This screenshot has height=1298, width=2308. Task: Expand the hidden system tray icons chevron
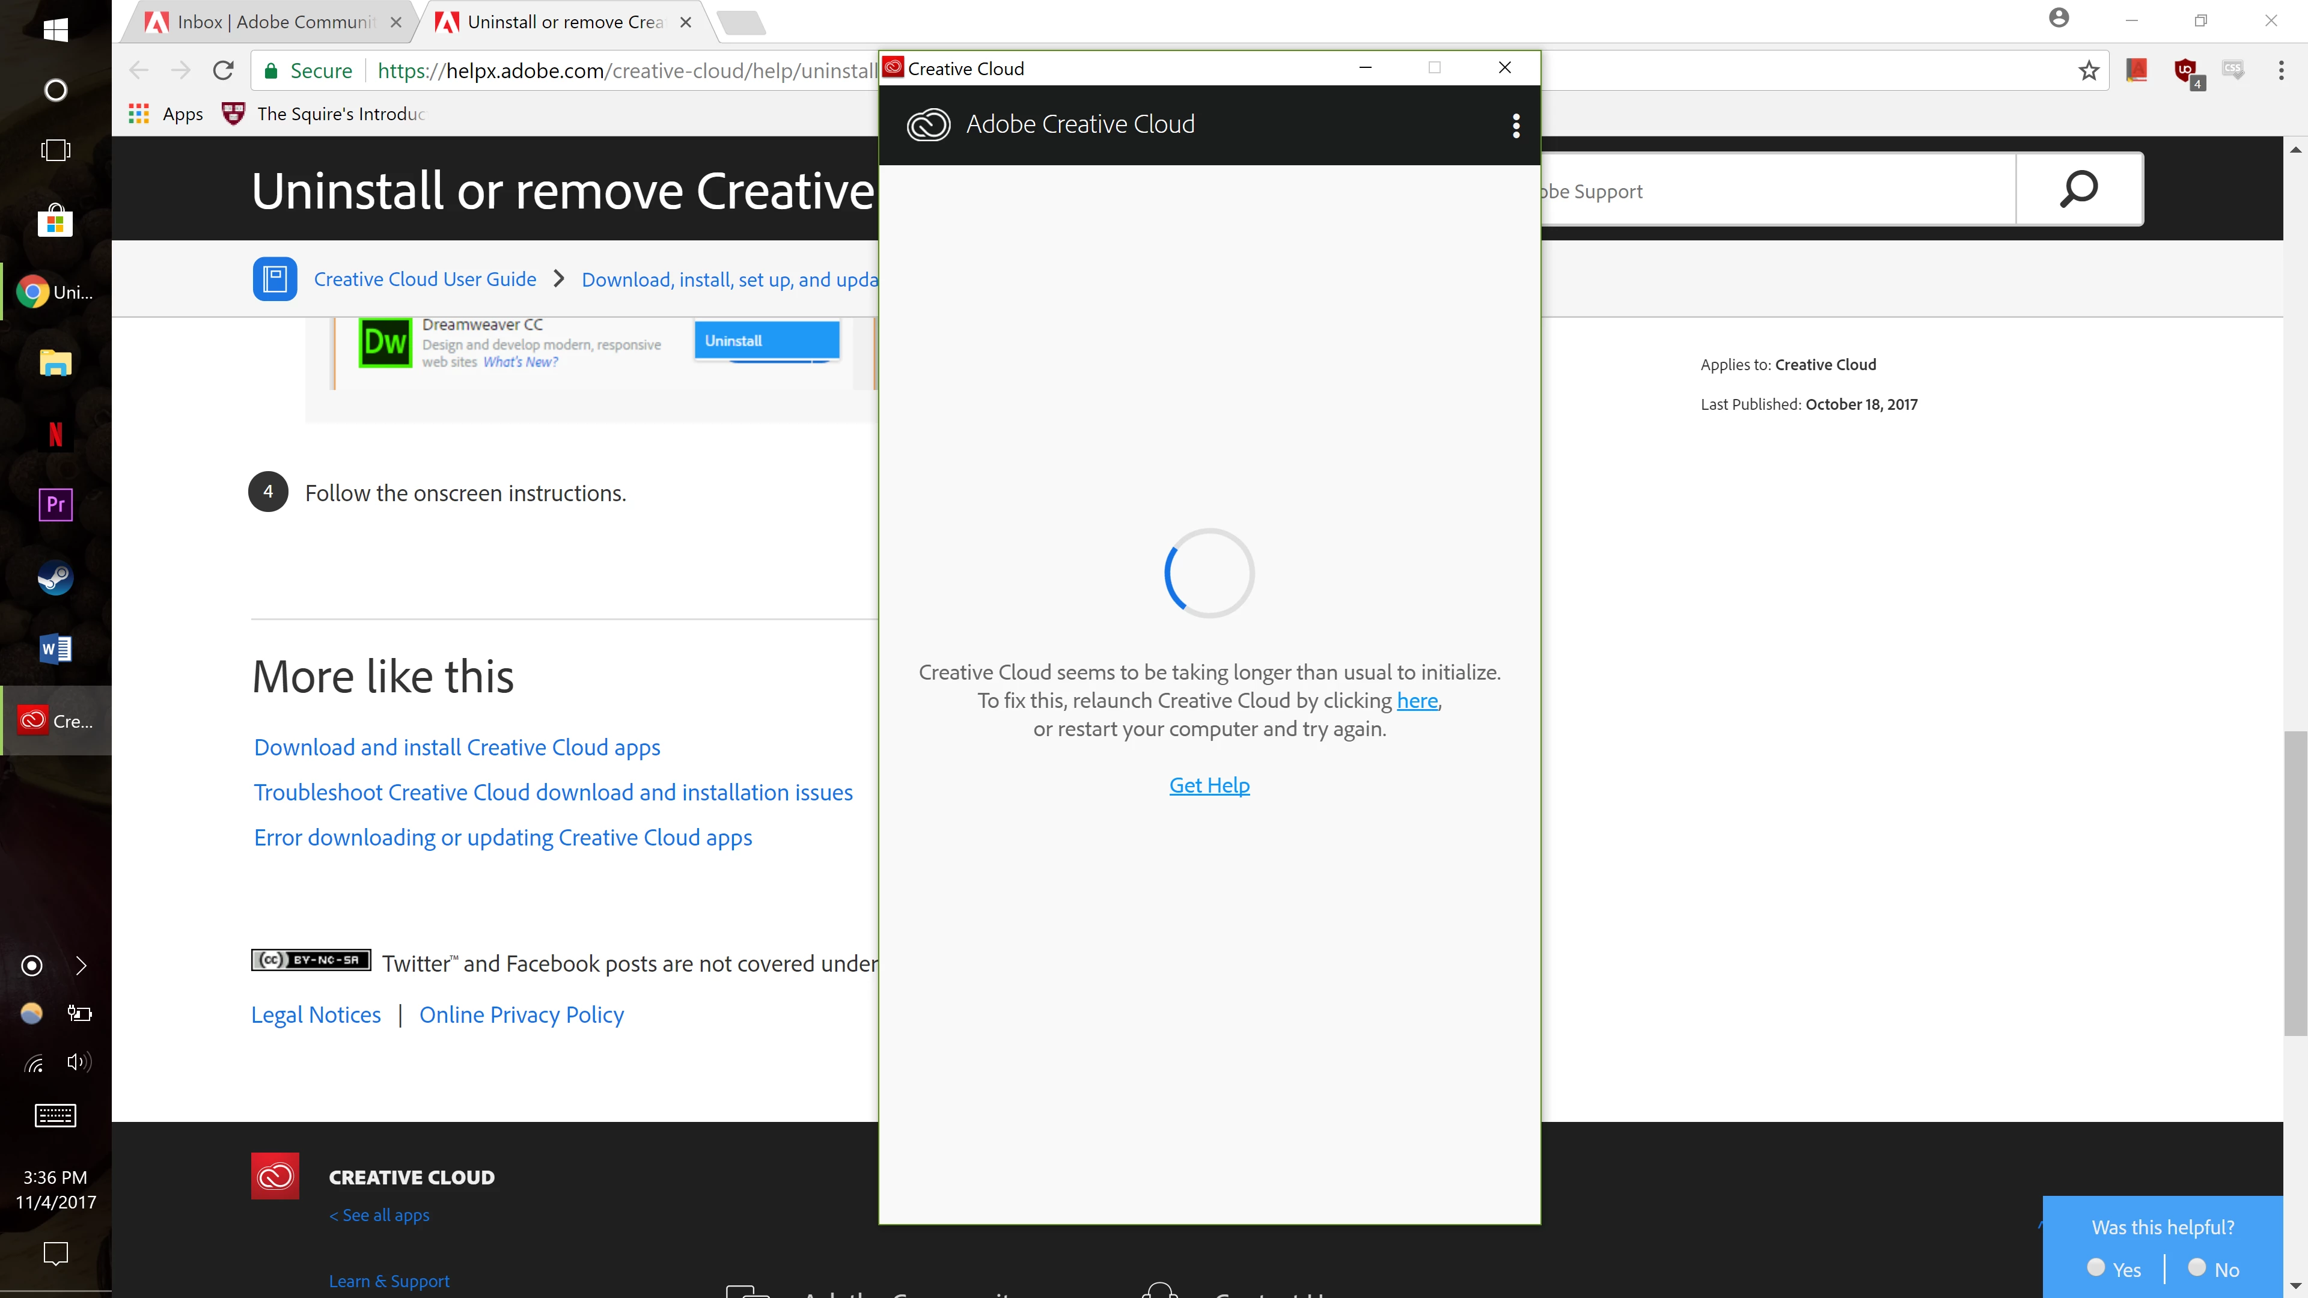click(82, 966)
